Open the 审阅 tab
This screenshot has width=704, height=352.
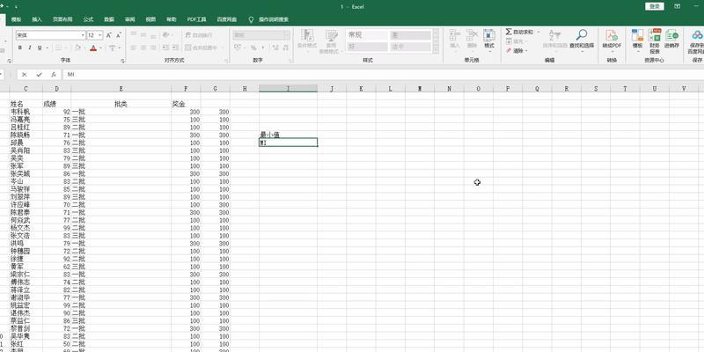[x=129, y=19]
